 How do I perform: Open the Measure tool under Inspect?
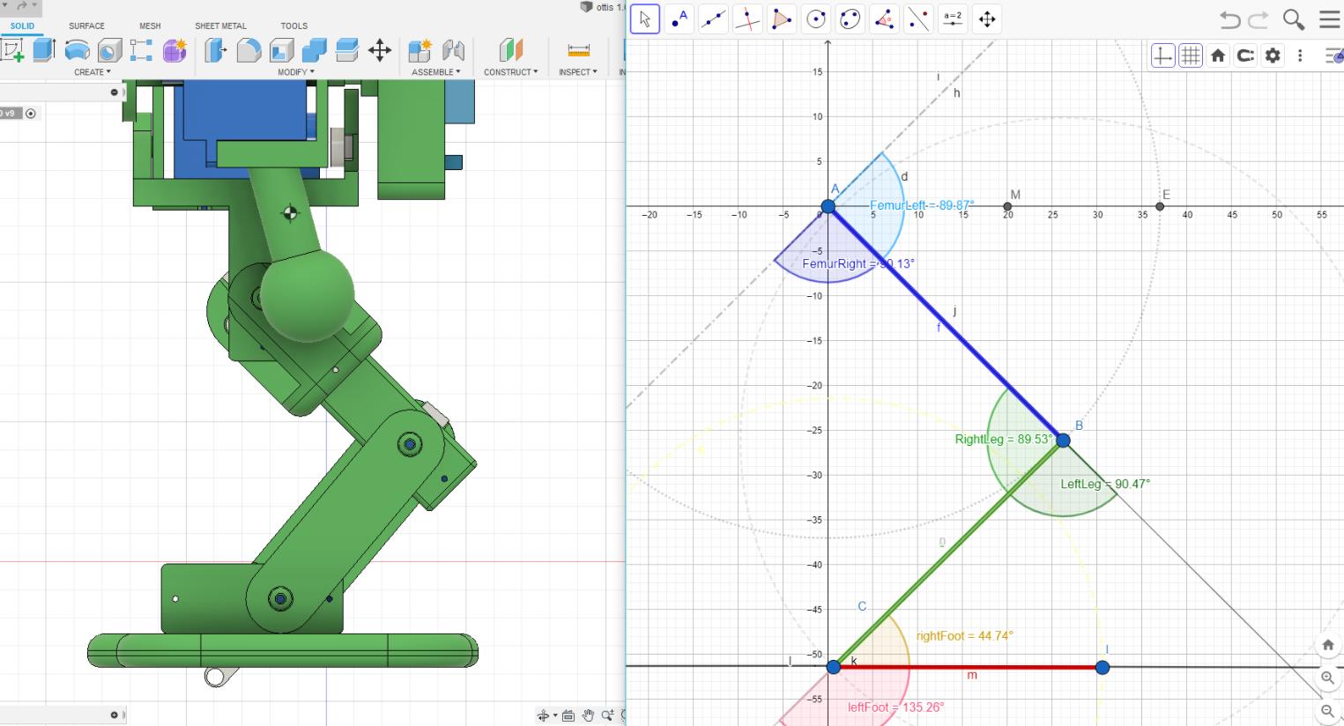pos(578,50)
